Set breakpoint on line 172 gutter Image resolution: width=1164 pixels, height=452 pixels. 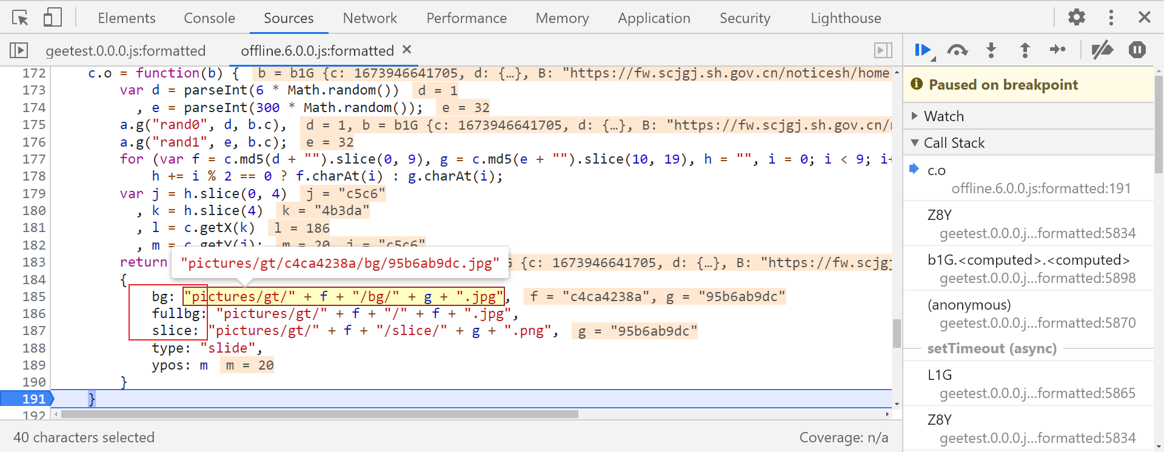[34, 73]
